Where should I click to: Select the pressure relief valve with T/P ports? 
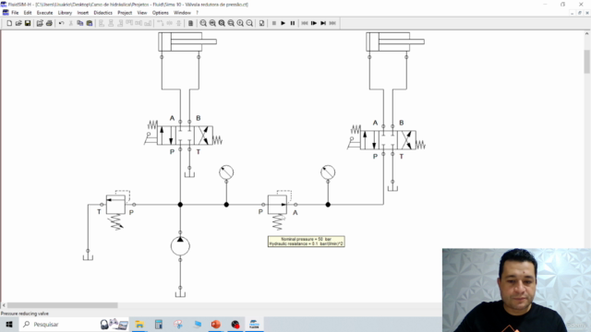pyautogui.click(x=116, y=205)
